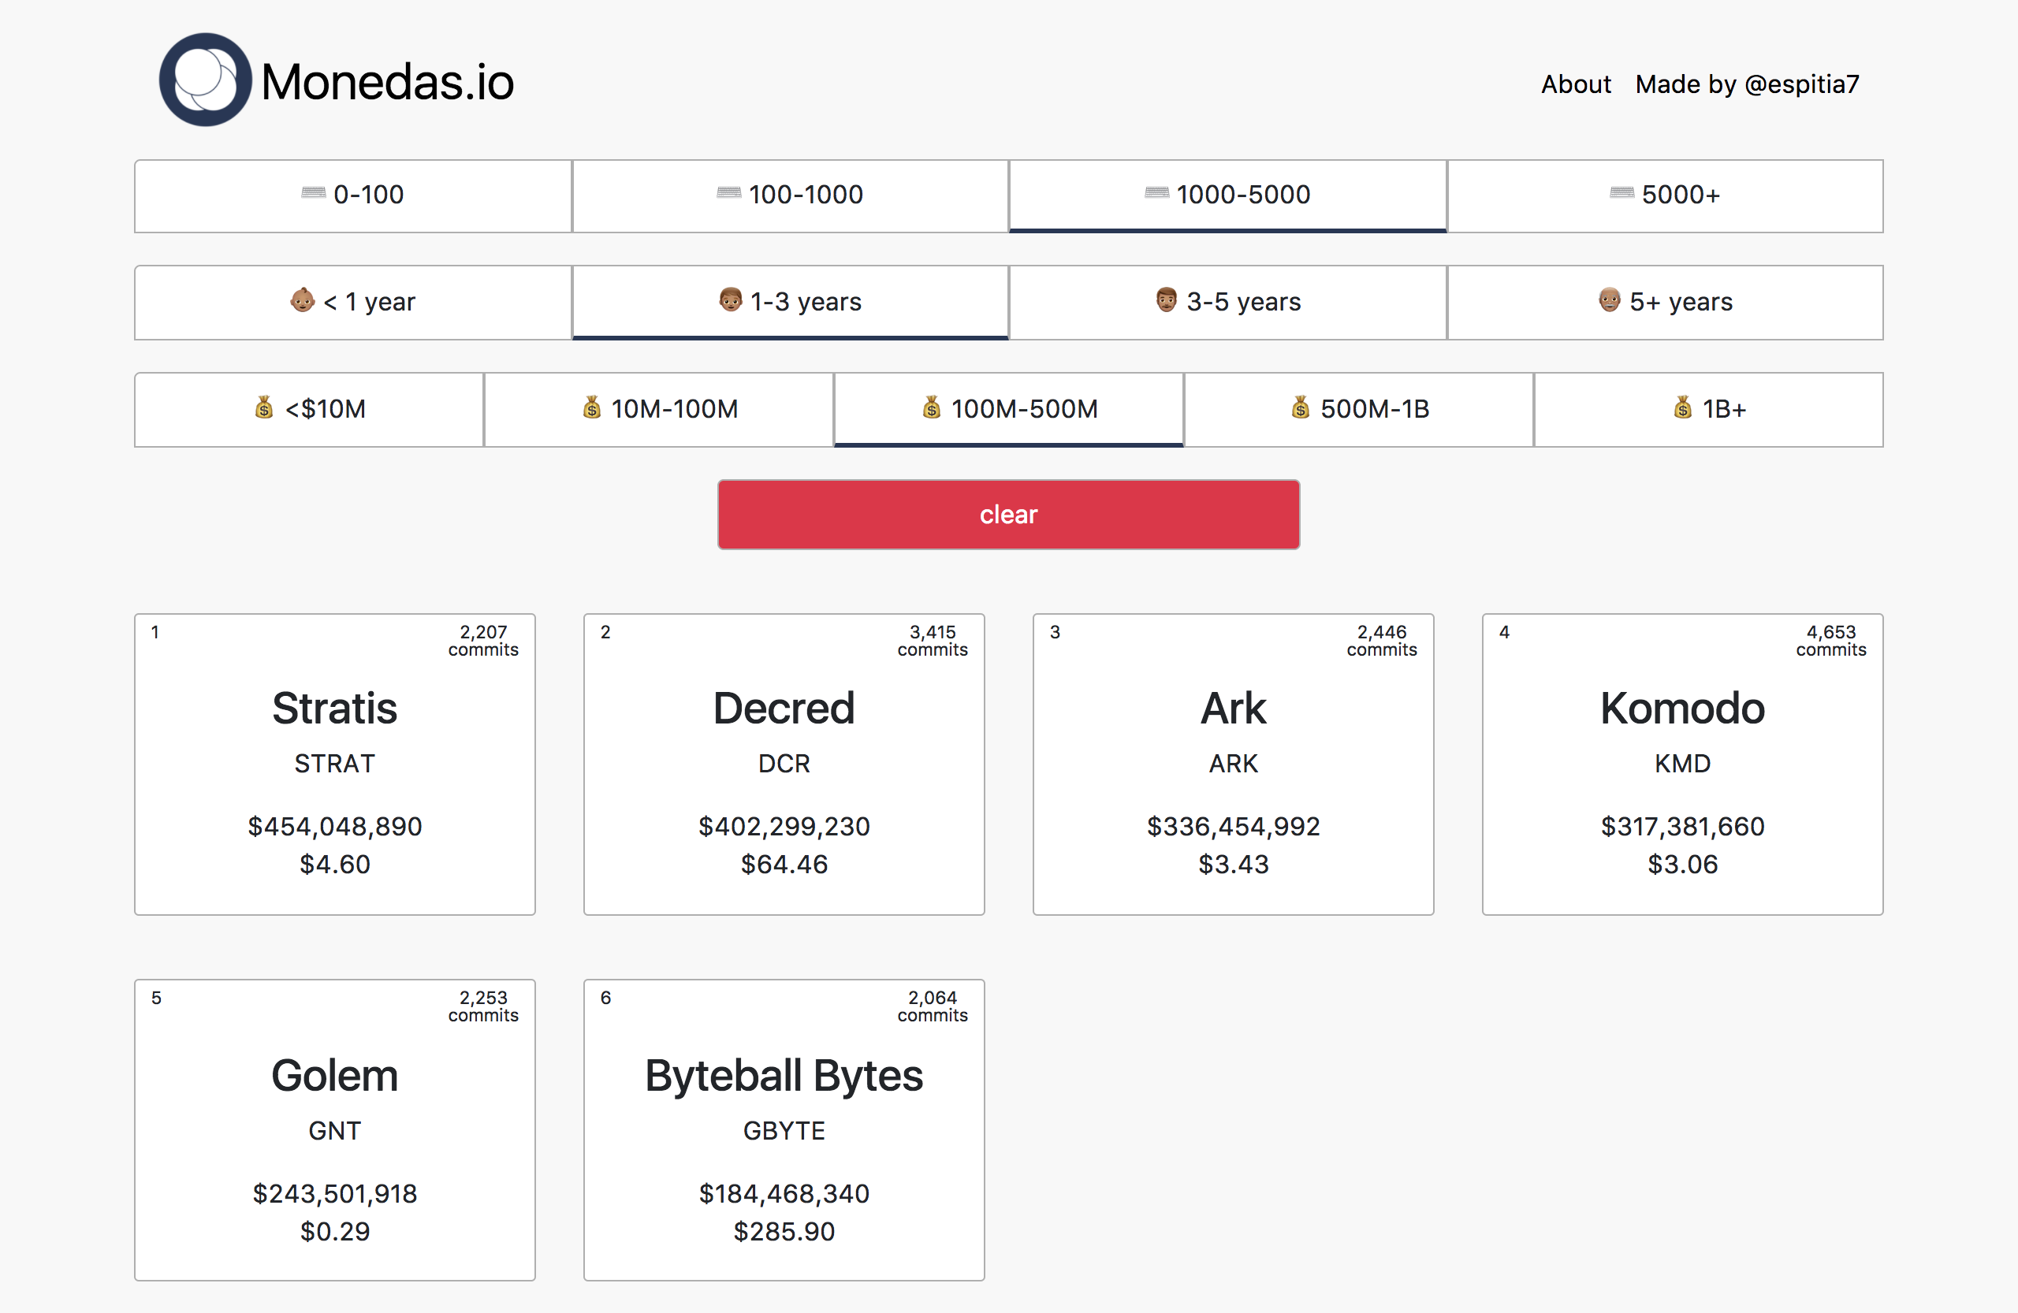Open the About page link
2018x1313 pixels.
[x=1576, y=84]
